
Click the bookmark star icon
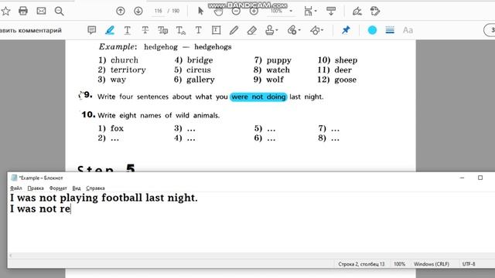pos(5,12)
